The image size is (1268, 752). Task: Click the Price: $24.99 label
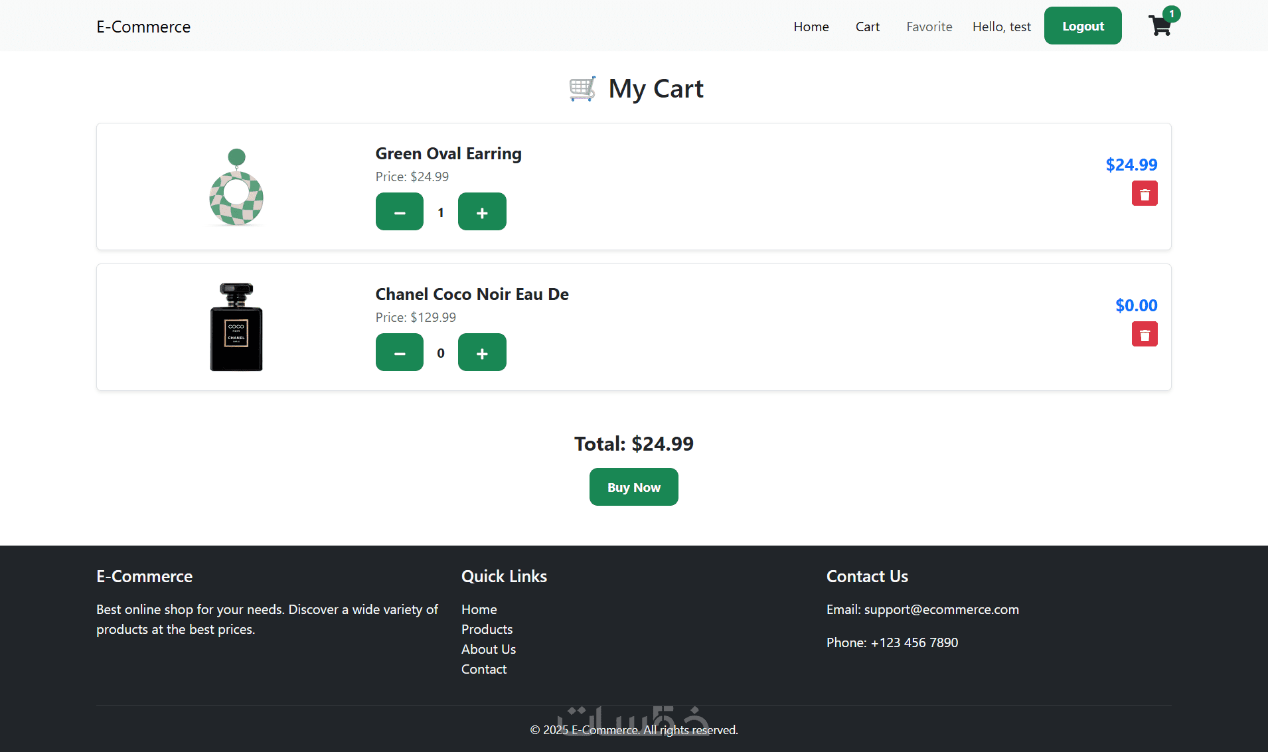[x=412, y=177]
